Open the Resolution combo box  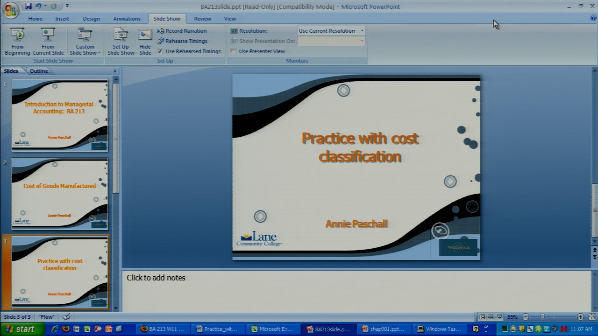click(x=362, y=31)
